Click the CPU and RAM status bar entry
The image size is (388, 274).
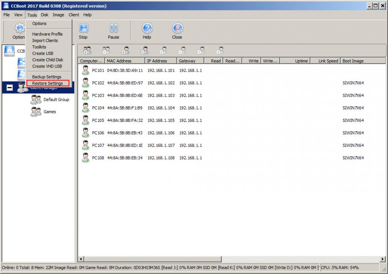coord(340,267)
